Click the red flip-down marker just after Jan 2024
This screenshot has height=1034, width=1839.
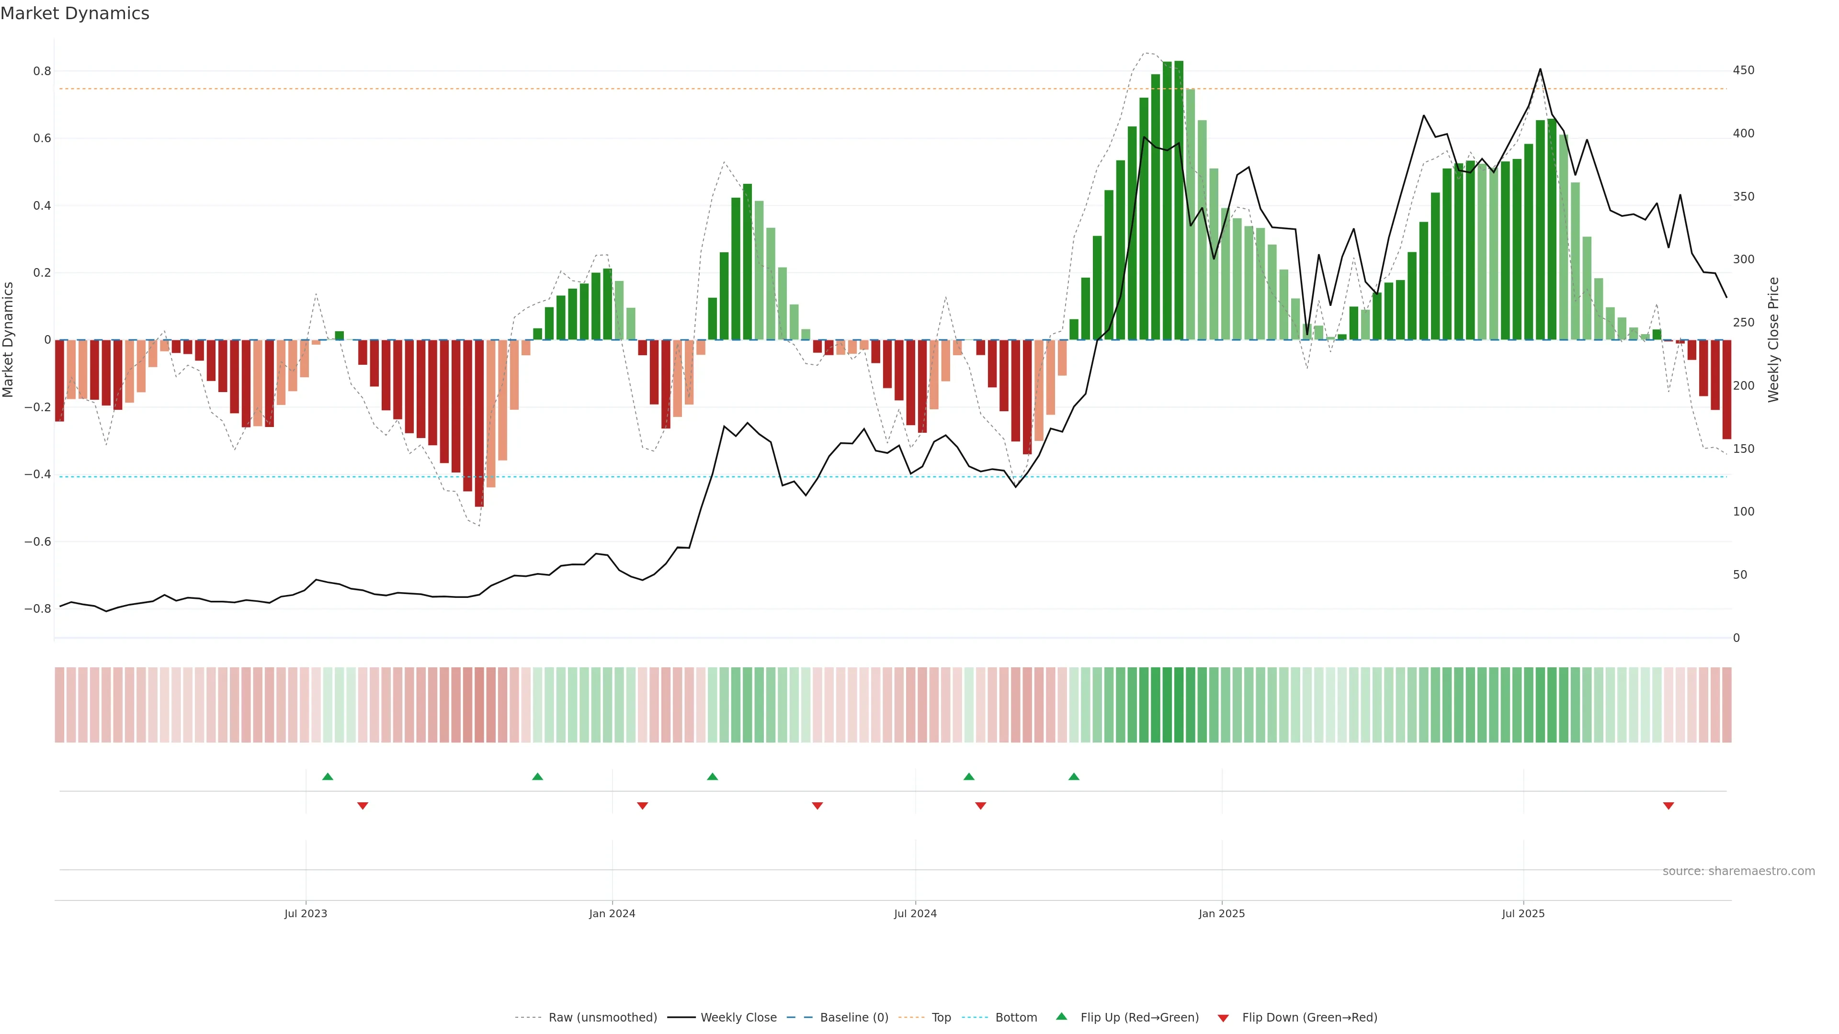tap(643, 806)
